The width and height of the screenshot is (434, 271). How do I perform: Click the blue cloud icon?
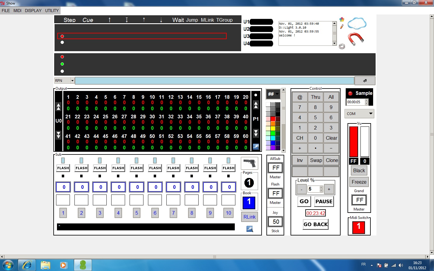click(357, 23)
